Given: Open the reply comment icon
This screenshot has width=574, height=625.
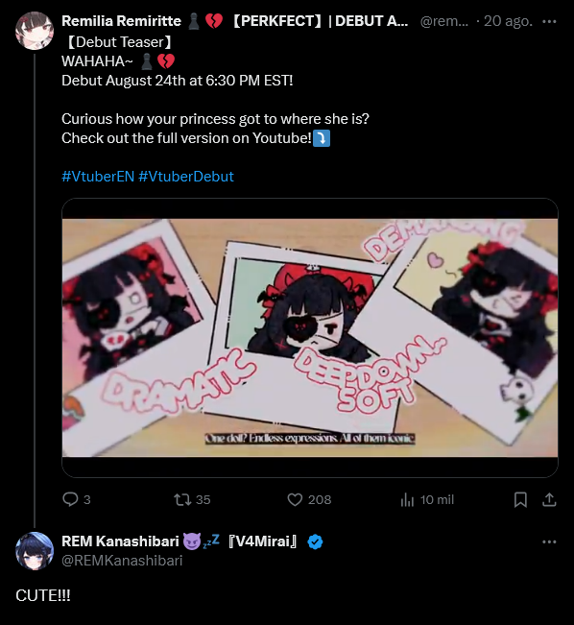Looking at the screenshot, I should pyautogui.click(x=71, y=499).
